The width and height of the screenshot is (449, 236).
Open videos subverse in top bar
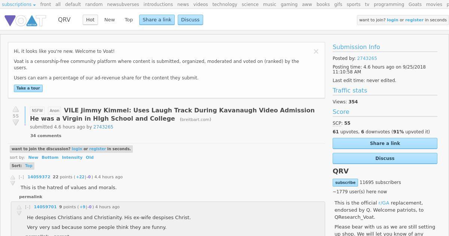pyautogui.click(x=201, y=4)
